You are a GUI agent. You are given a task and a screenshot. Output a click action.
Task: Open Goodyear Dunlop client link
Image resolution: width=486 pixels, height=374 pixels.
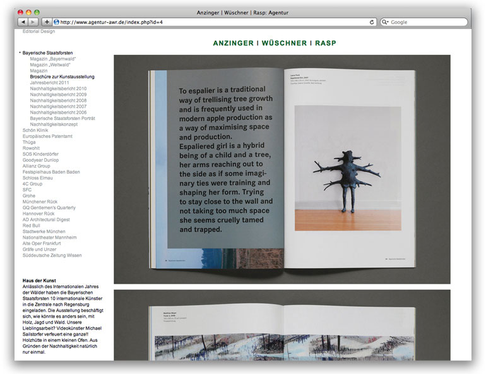(40, 160)
